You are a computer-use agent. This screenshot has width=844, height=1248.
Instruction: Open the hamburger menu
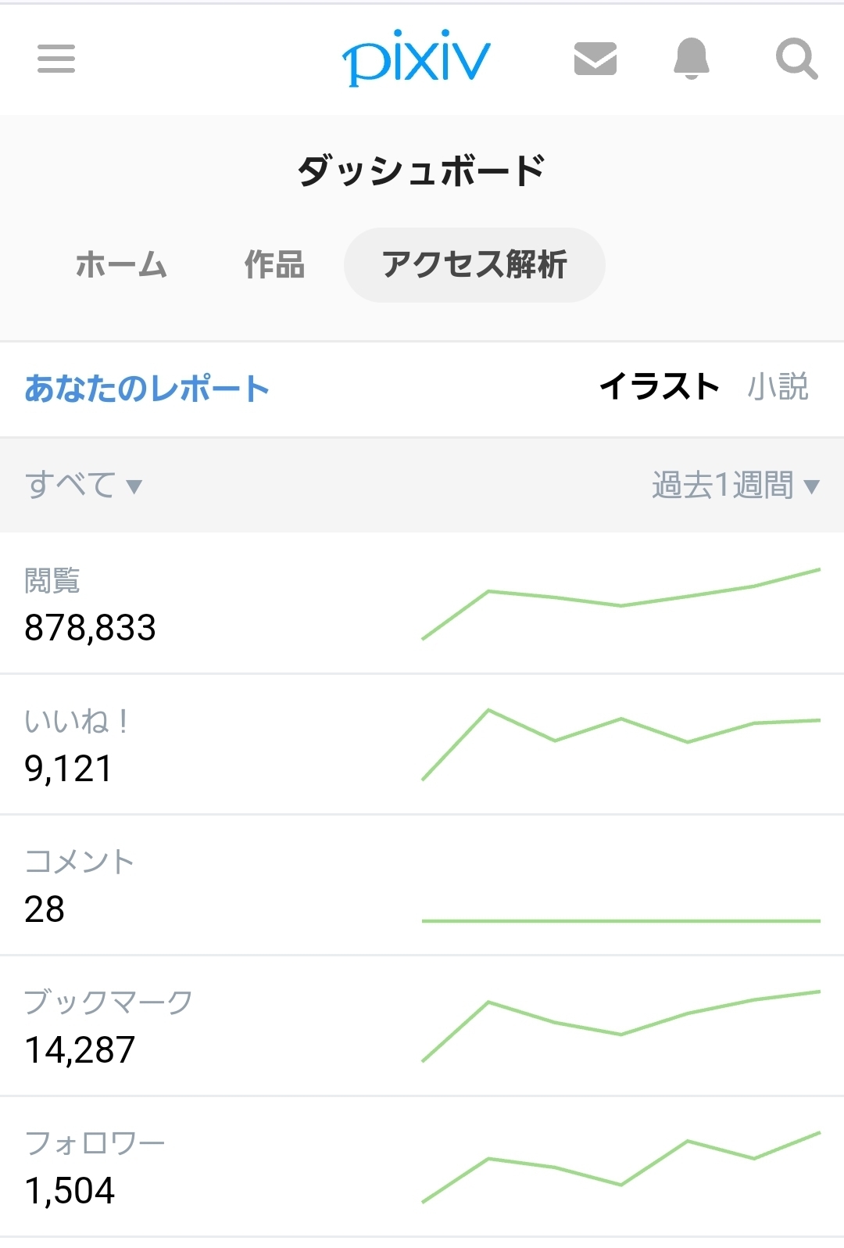(x=56, y=59)
